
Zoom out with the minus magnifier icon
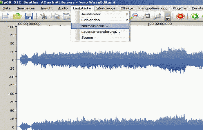coord(135,16)
